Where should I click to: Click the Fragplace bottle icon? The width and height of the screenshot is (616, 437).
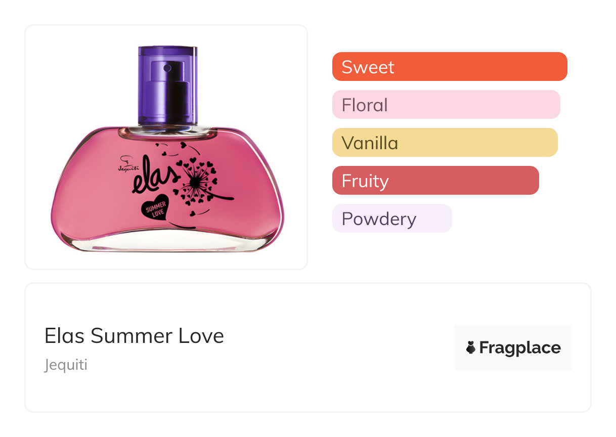tap(471, 347)
